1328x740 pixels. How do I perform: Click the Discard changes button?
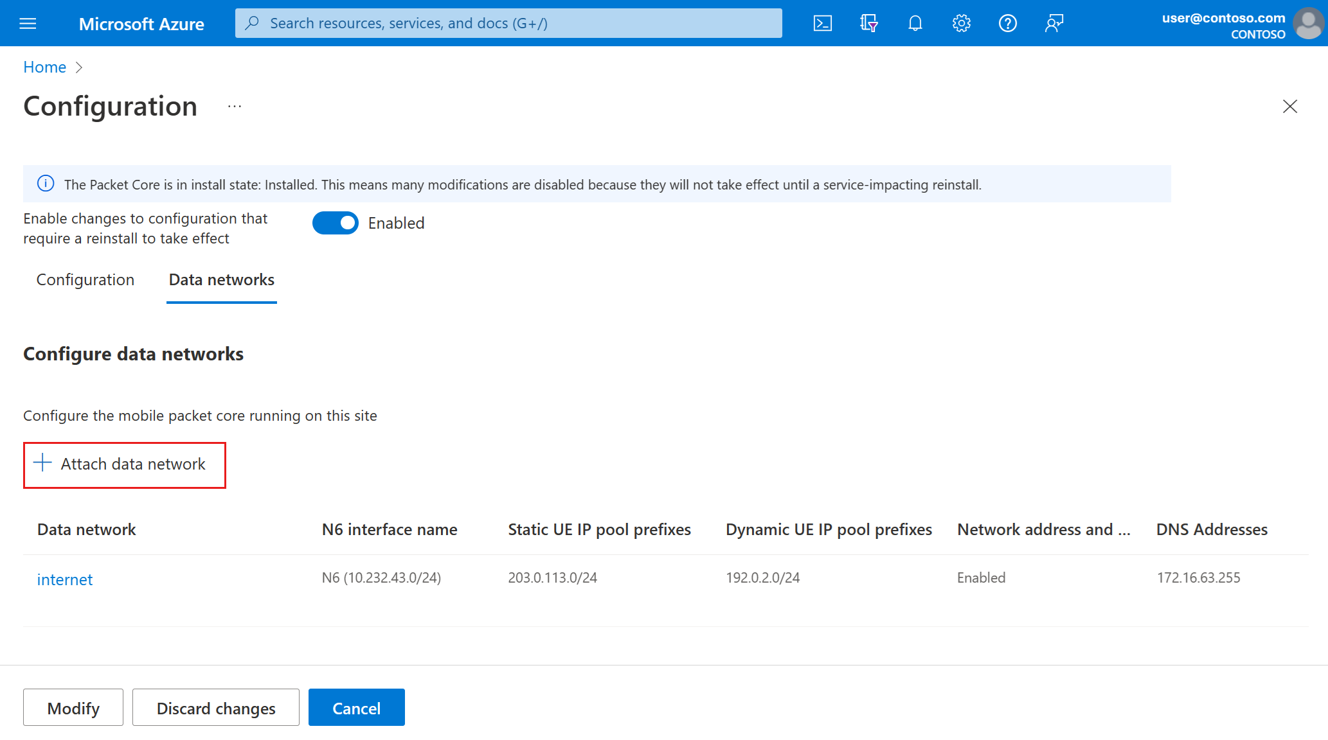tap(215, 708)
